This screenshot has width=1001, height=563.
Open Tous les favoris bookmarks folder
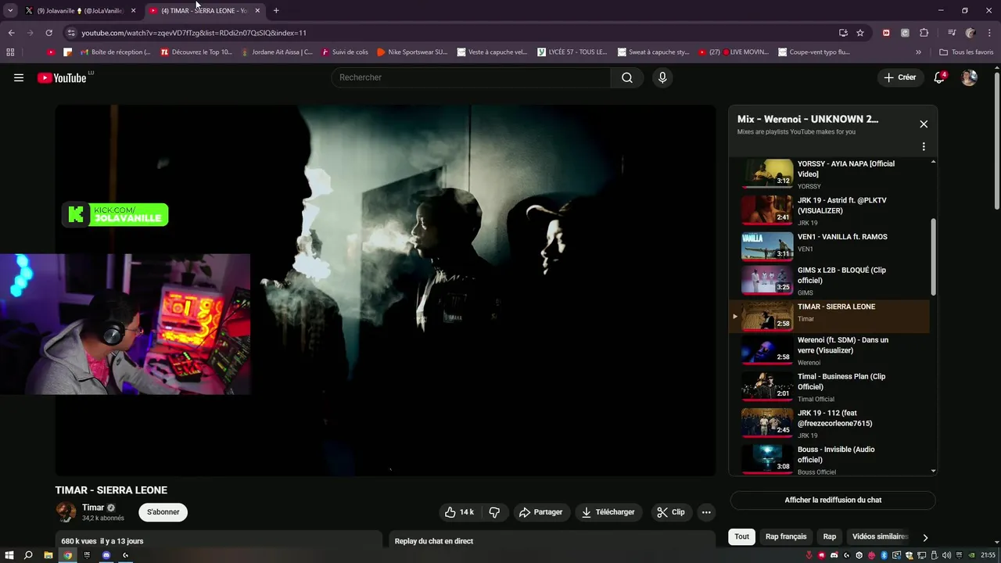tap(967, 52)
